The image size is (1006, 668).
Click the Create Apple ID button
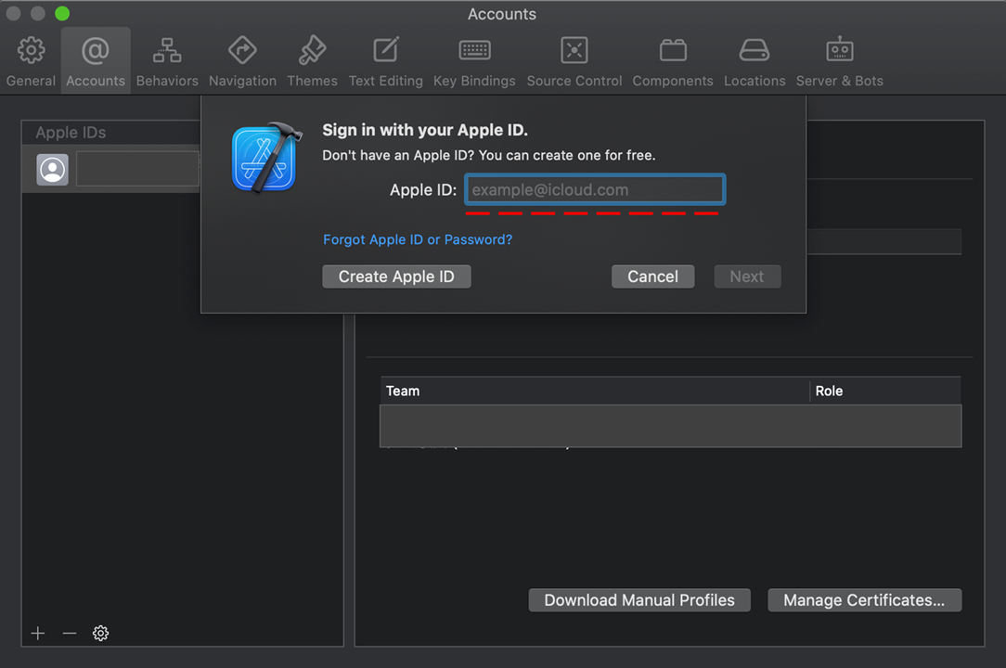click(396, 276)
